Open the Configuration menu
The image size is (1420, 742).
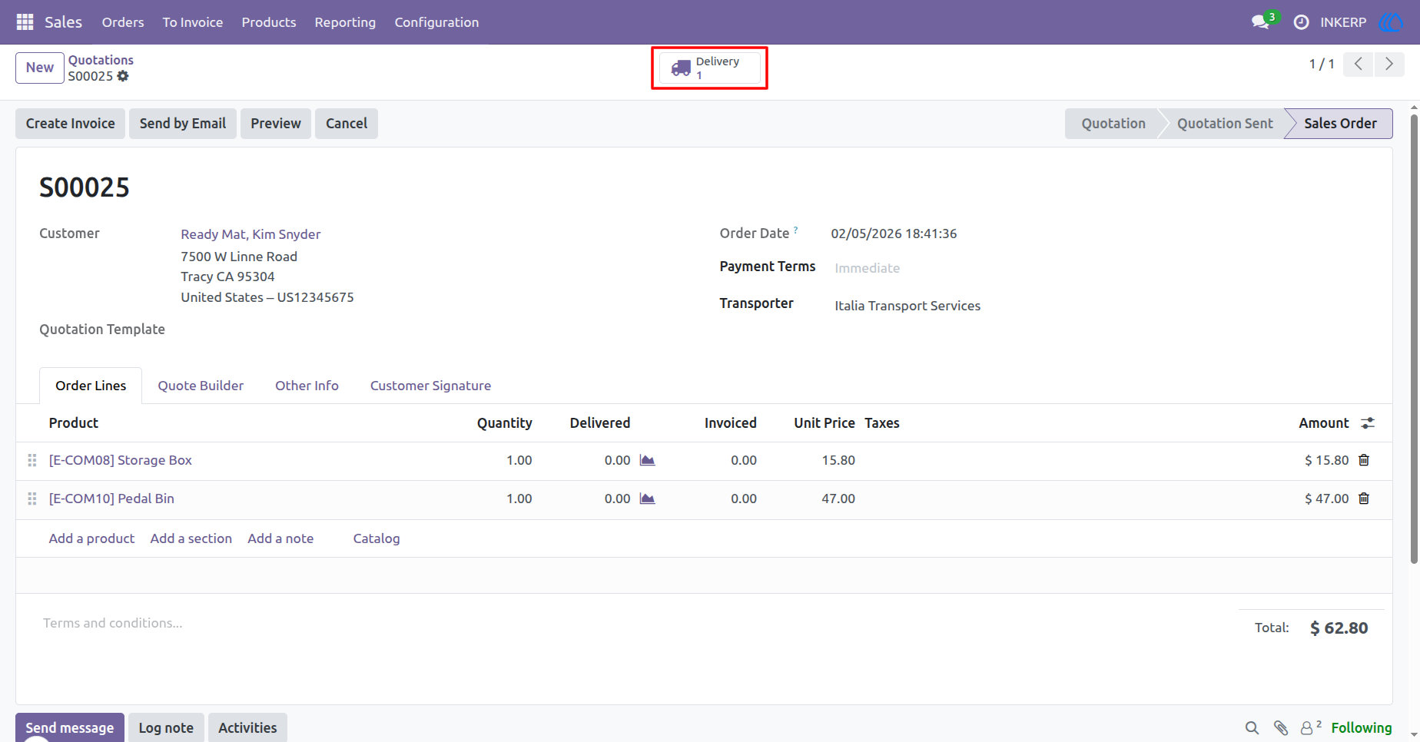click(436, 22)
